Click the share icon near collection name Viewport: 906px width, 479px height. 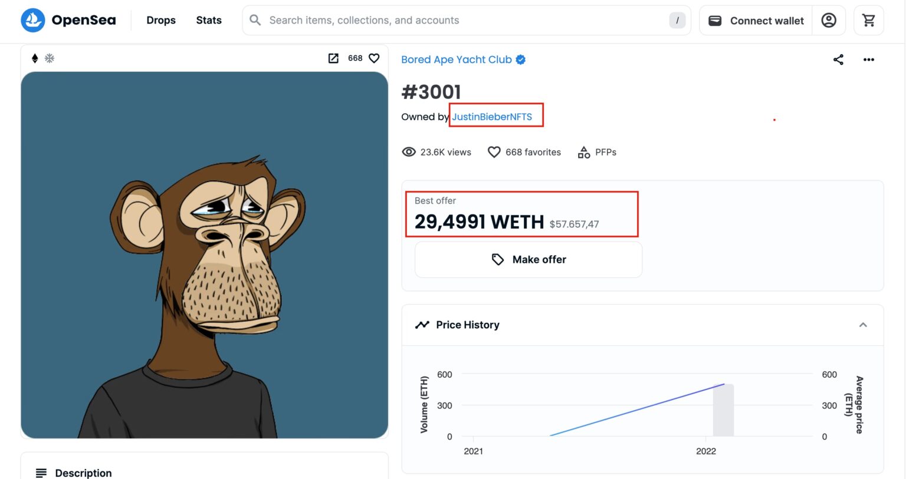pyautogui.click(x=838, y=60)
